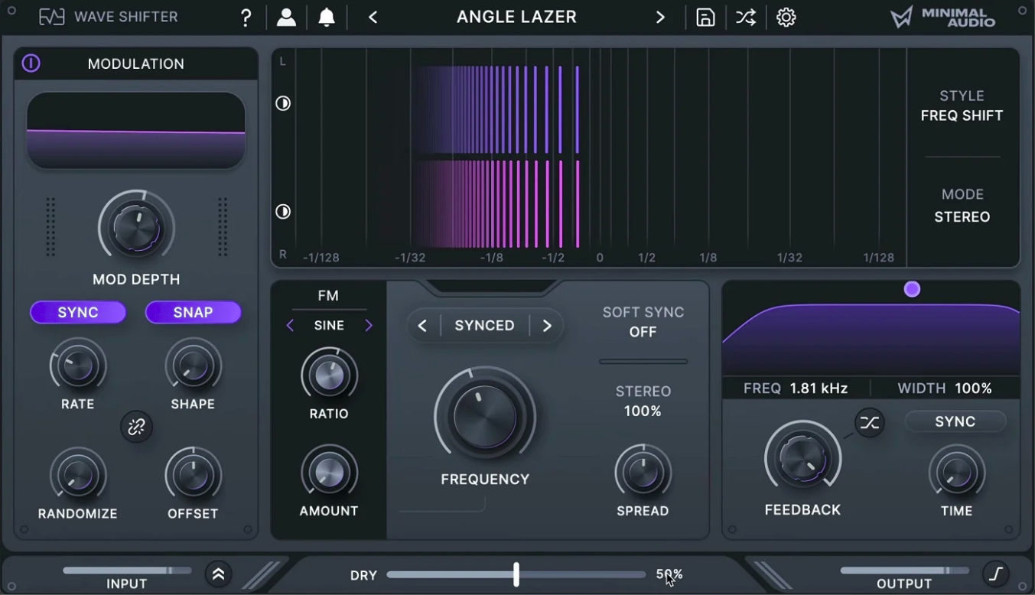Screen dimensions: 1035x595
Task: Click right channel half-circle icon
Action: click(283, 212)
